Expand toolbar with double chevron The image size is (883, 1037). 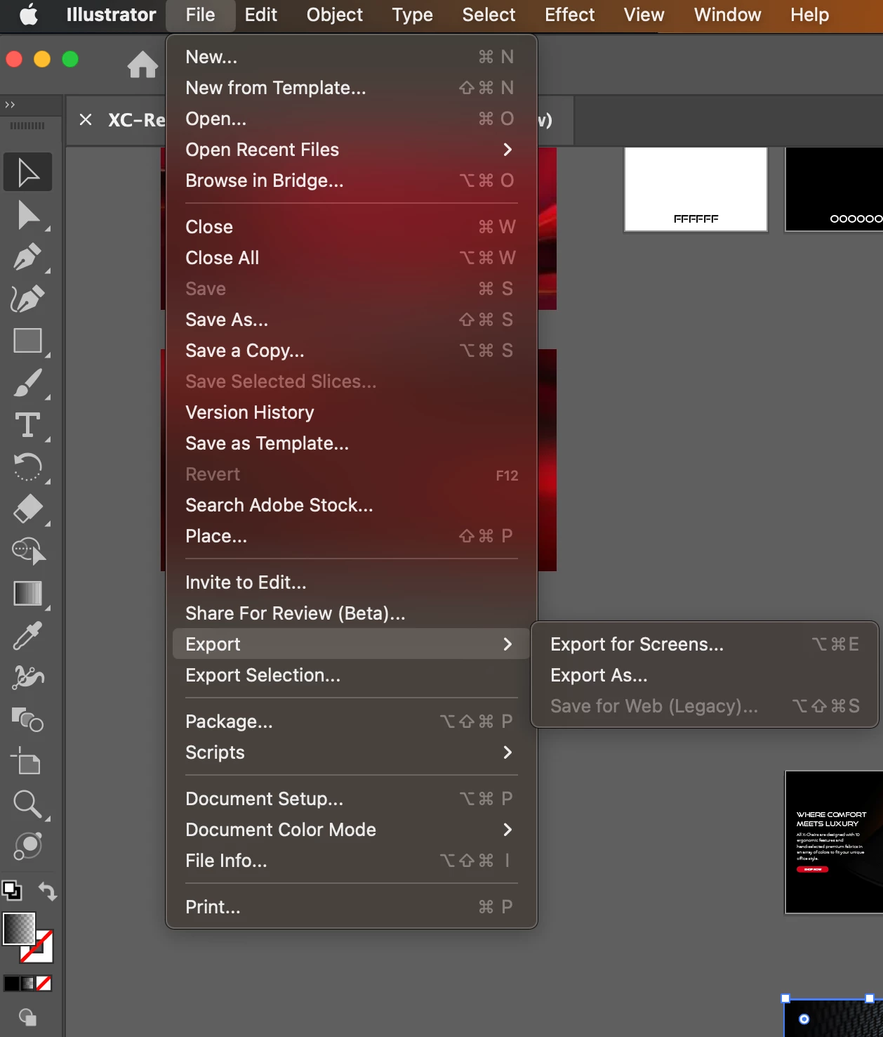click(10, 105)
